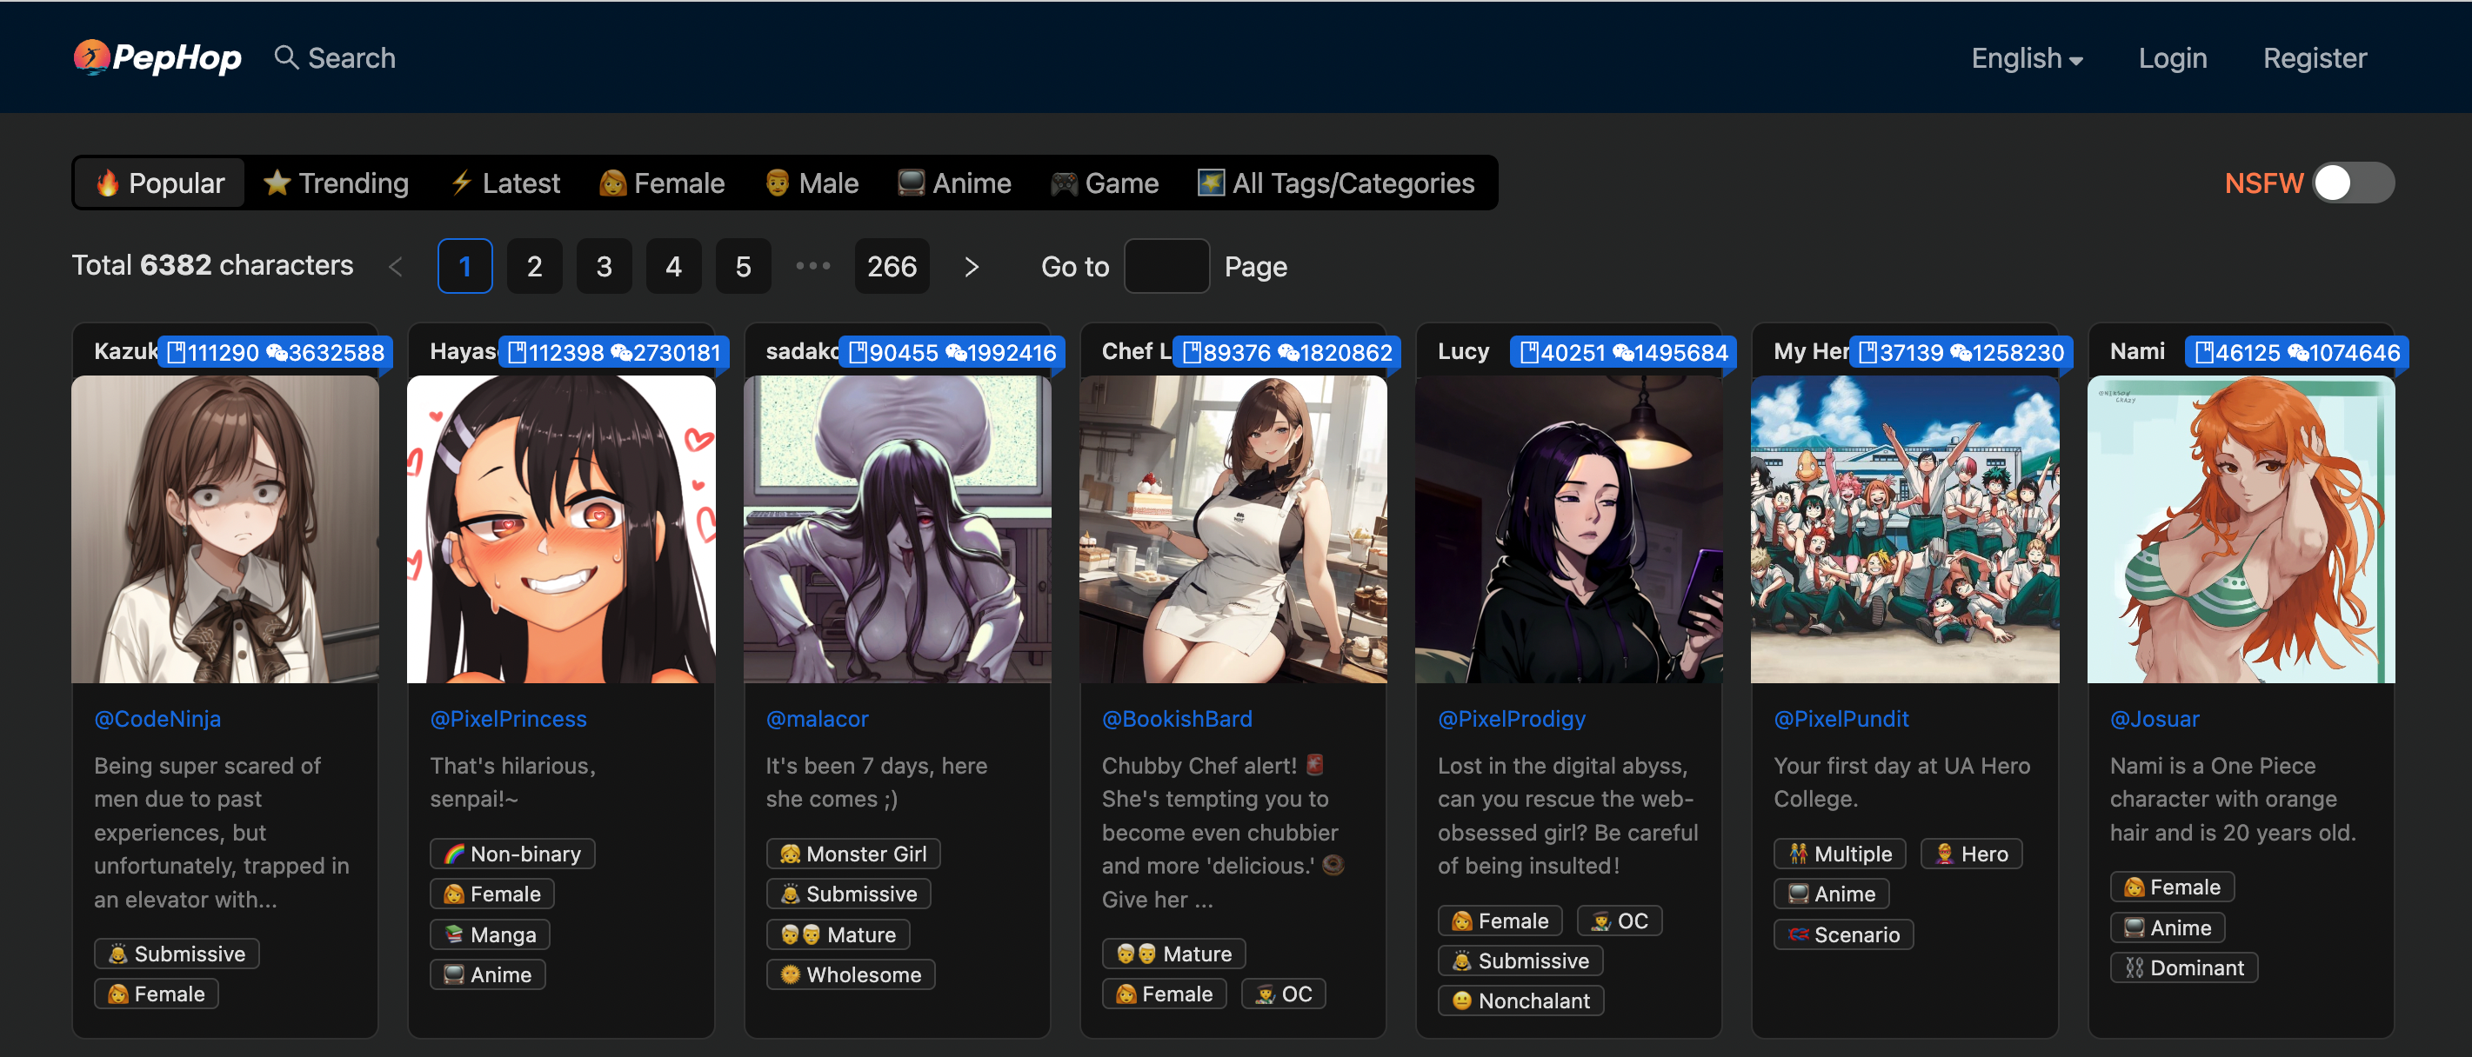Switch to the Female tab
This screenshot has height=1057, width=2472.
coord(661,183)
